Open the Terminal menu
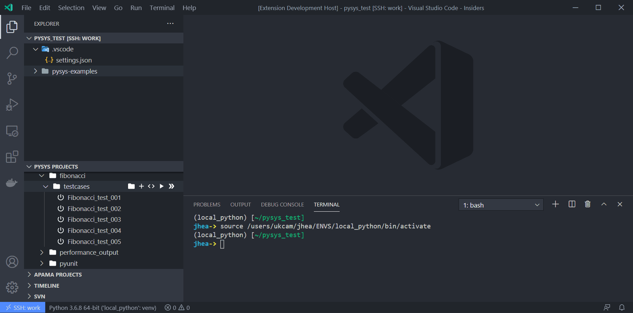 tap(162, 8)
